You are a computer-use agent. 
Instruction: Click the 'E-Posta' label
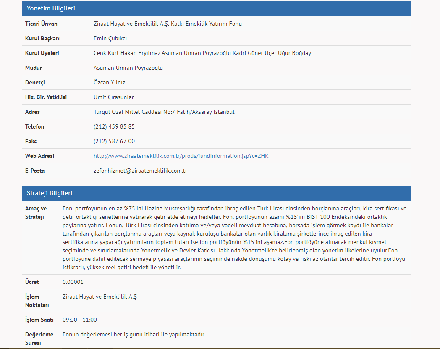35,171
